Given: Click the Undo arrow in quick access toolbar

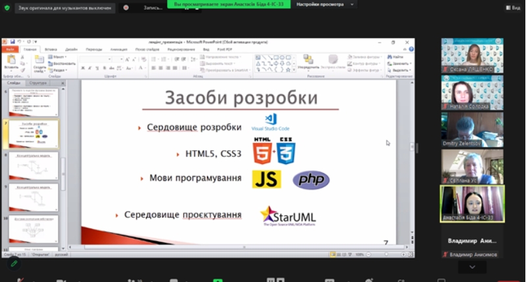Looking at the screenshot, I should coord(19,42).
